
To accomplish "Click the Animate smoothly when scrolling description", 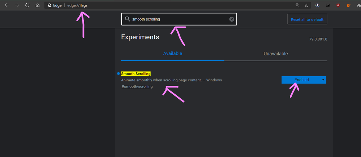I will (171, 80).
